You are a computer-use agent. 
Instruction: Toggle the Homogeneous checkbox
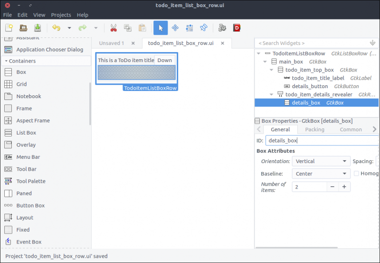coord(356,173)
